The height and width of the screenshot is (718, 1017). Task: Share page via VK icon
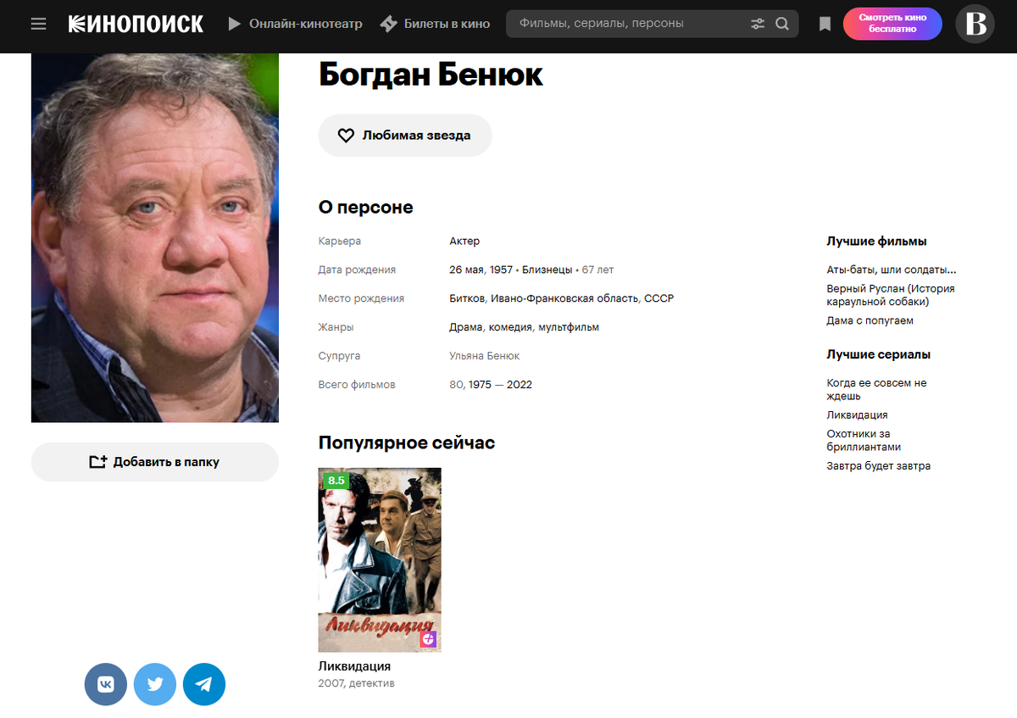(106, 684)
